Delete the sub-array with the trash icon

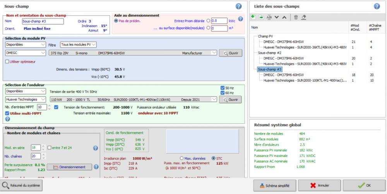[x=296, y=17]
